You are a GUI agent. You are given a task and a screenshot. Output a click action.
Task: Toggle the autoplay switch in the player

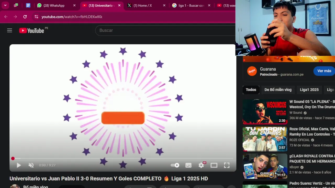point(175,165)
